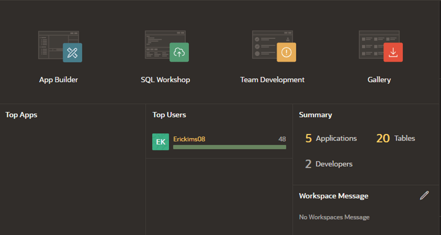Click the Top Apps heading
The height and width of the screenshot is (235, 441).
click(22, 115)
